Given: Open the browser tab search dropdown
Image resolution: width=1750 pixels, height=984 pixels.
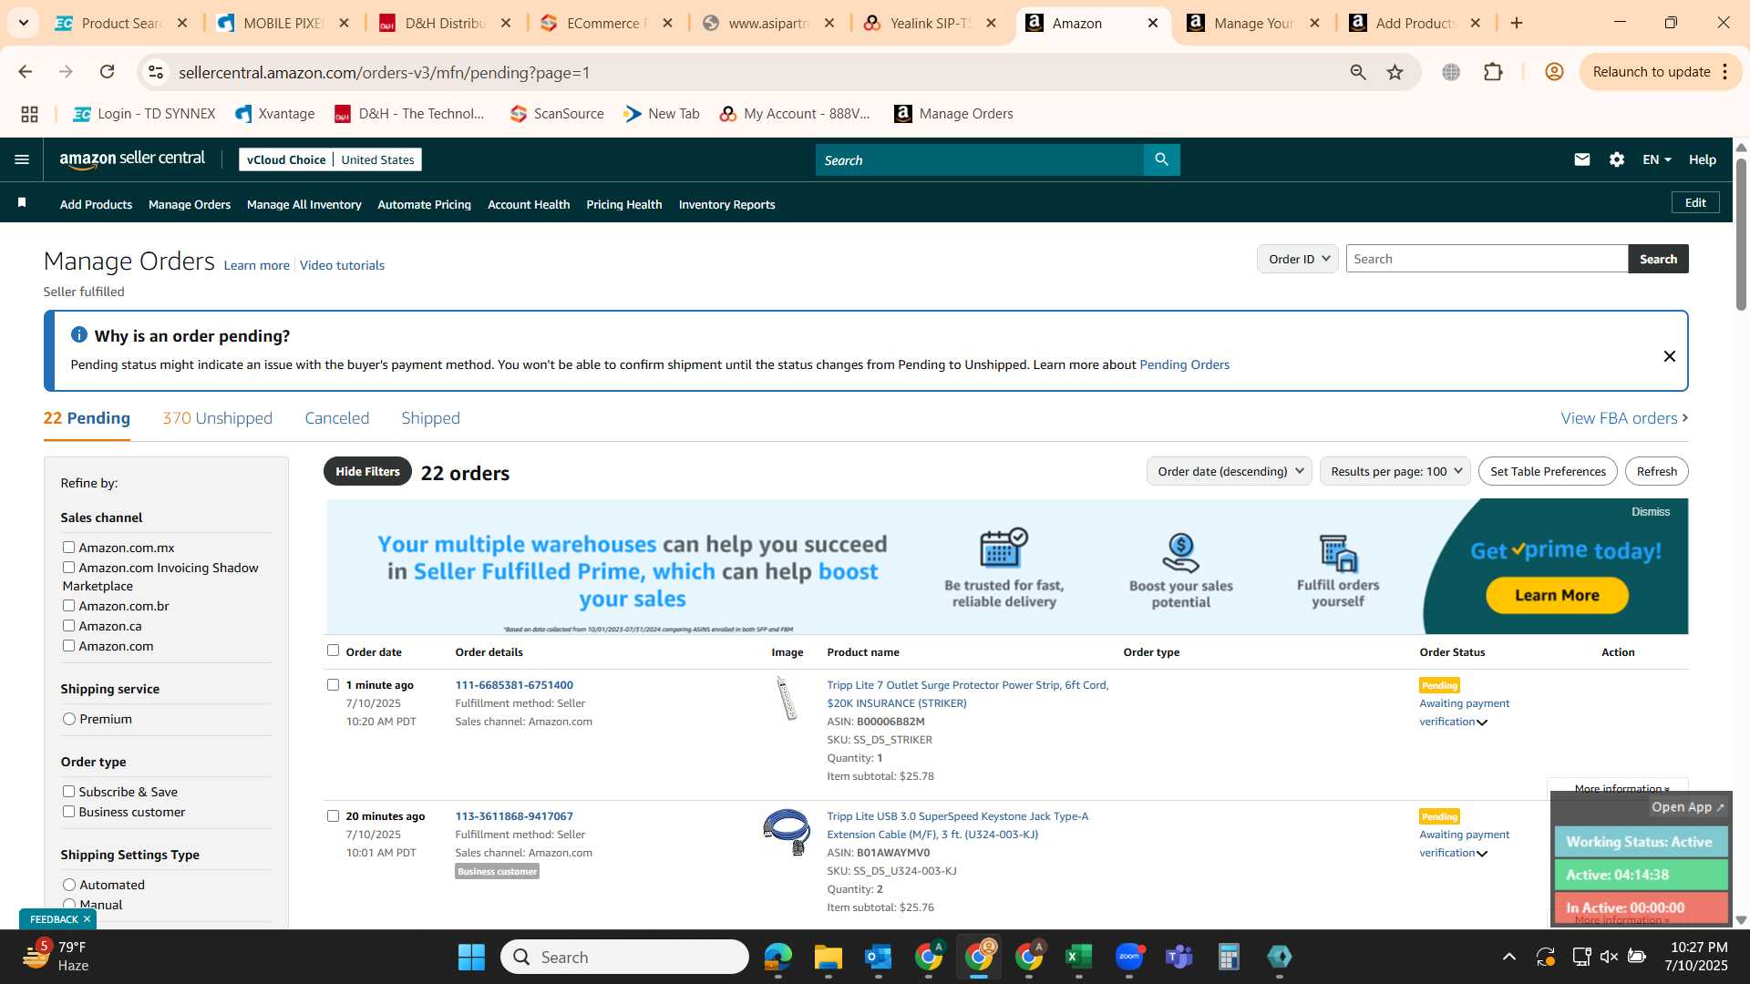Looking at the screenshot, I should tap(23, 23).
